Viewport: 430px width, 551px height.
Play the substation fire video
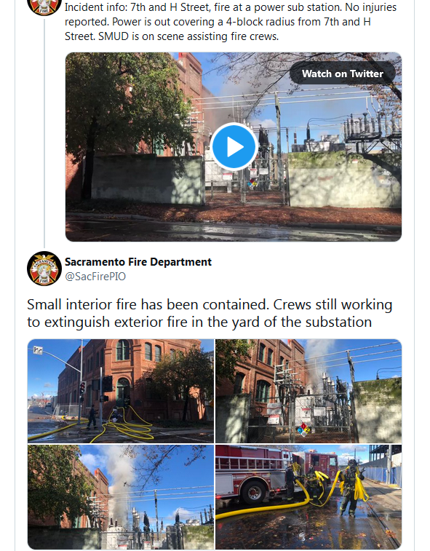(234, 146)
